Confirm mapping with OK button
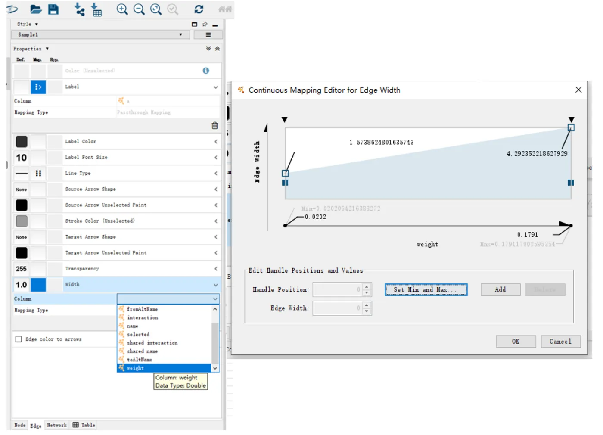The image size is (603, 435). click(516, 342)
